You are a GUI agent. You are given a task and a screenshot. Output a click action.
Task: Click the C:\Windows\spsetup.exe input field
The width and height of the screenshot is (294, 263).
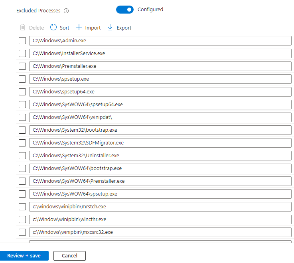(160, 79)
